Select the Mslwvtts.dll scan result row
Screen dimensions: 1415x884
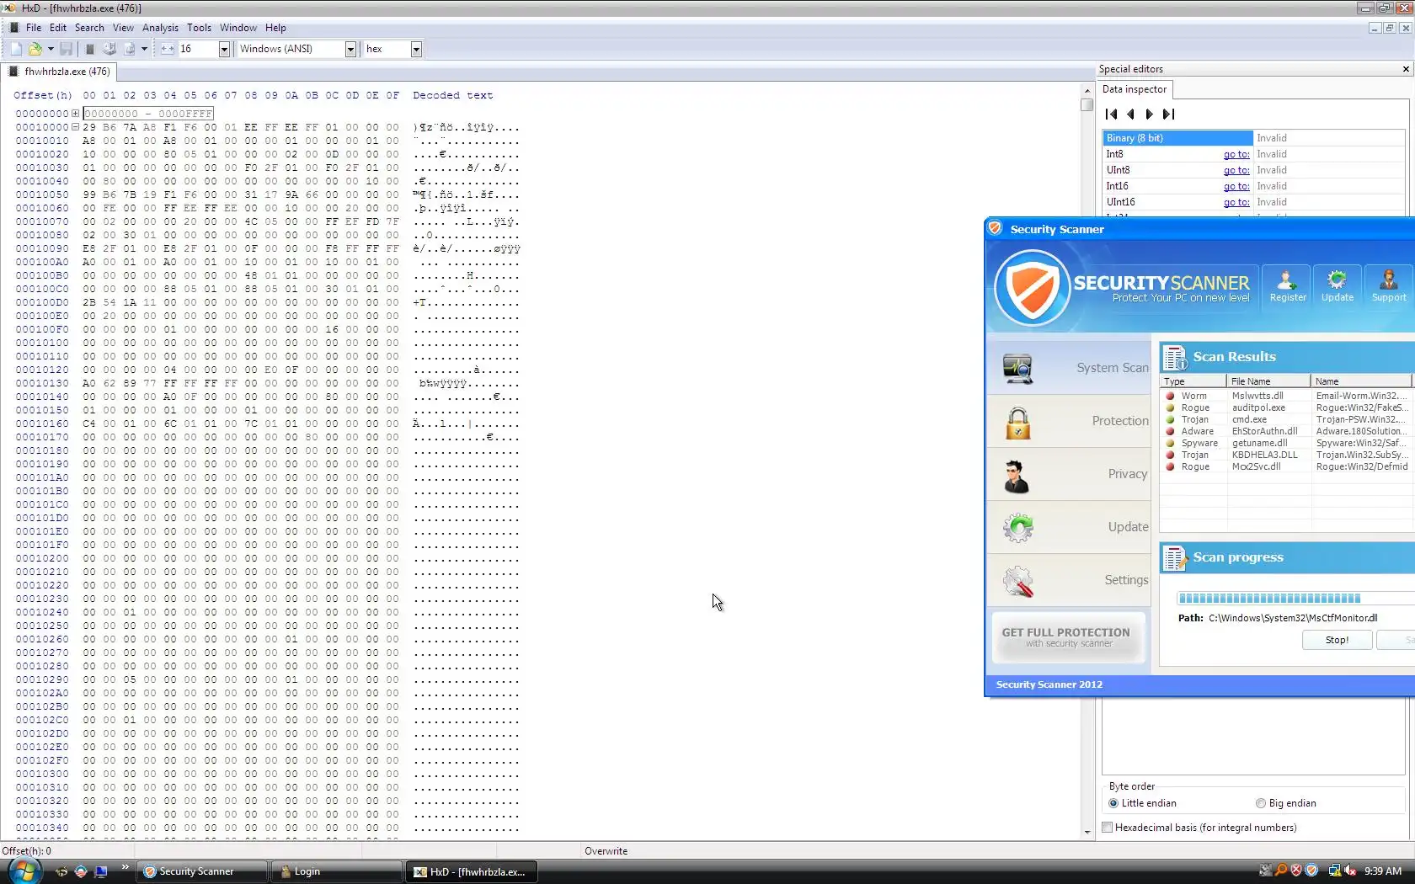point(1287,396)
